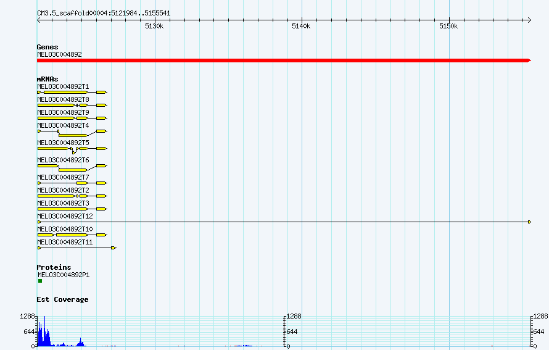549x350 pixels.
Task: Select the MELO3C004892T8 transcript glyph
Action: pos(72,105)
